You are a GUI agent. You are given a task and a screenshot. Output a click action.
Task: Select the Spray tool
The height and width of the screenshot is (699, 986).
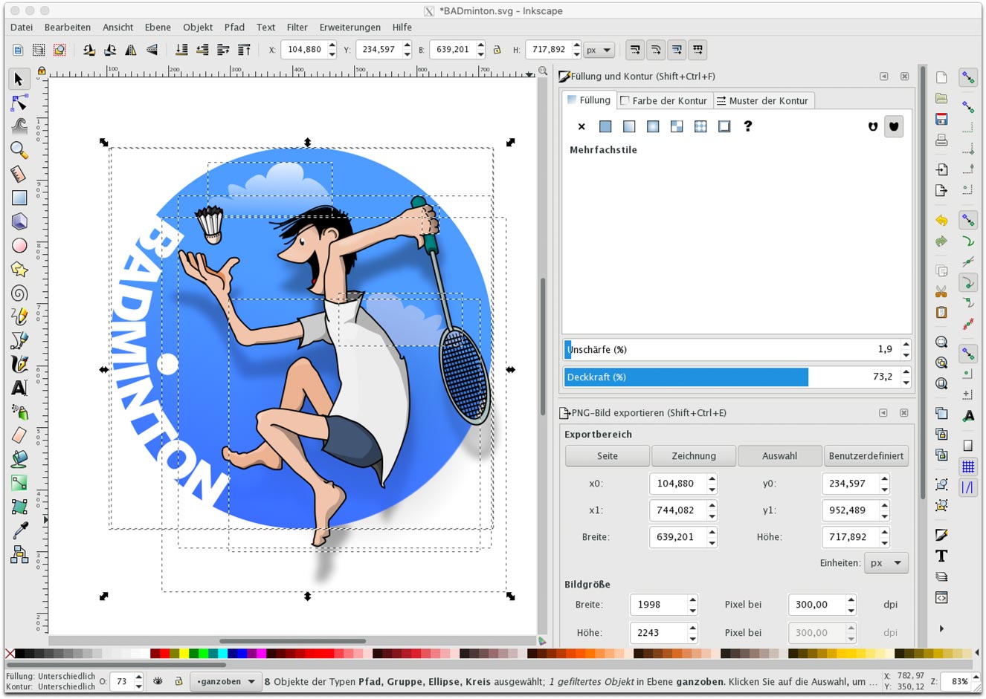19,412
